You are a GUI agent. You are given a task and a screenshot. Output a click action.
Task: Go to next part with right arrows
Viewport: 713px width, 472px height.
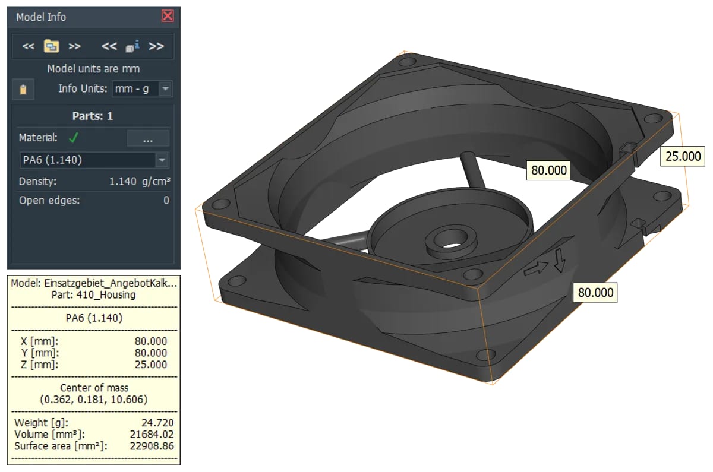[156, 46]
